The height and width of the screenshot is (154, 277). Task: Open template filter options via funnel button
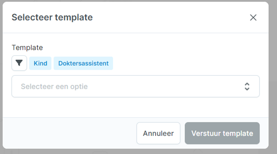pyautogui.click(x=19, y=63)
